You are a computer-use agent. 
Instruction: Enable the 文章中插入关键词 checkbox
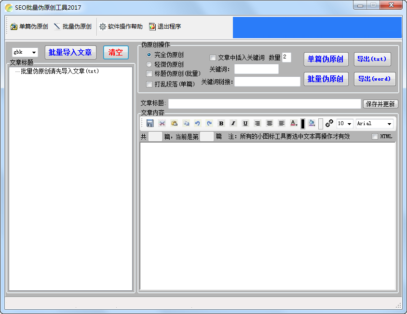coord(213,57)
